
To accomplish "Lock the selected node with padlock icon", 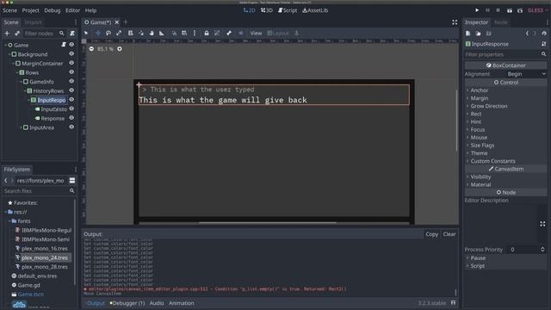I will [207, 33].
